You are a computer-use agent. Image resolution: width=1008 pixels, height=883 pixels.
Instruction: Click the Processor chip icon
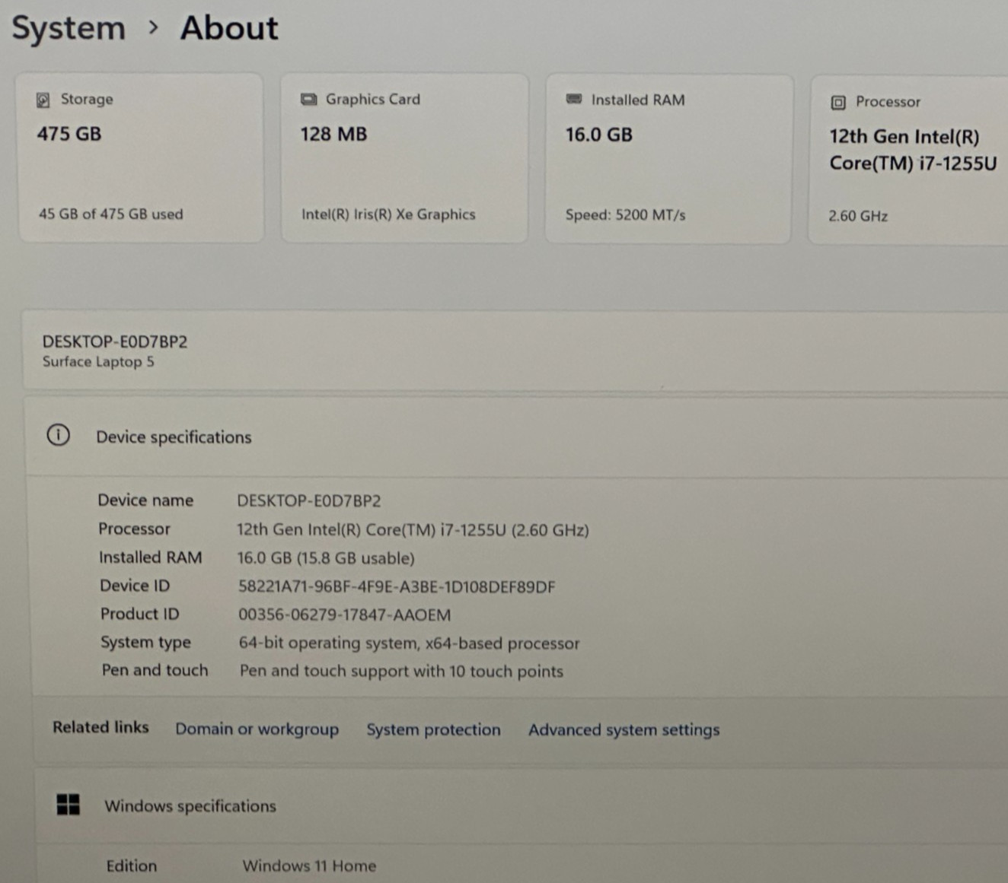tap(838, 103)
